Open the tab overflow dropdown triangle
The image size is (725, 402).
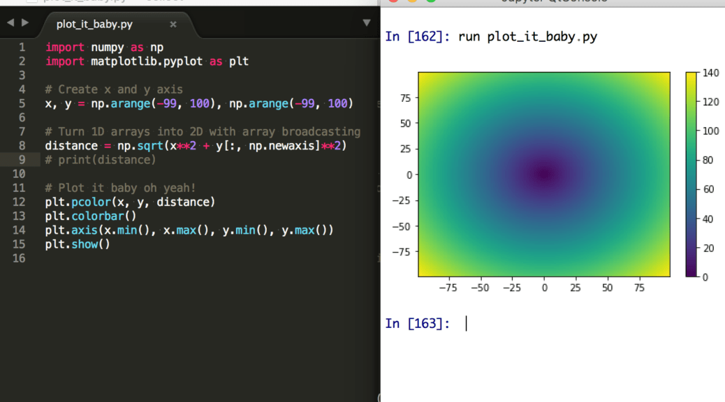point(367,23)
